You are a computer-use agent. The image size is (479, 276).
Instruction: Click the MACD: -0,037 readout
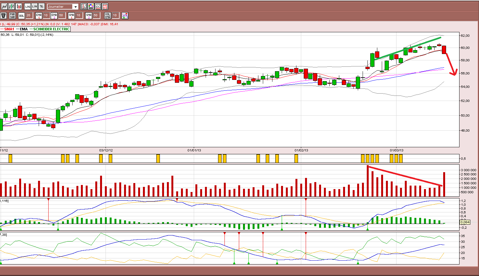89,24
